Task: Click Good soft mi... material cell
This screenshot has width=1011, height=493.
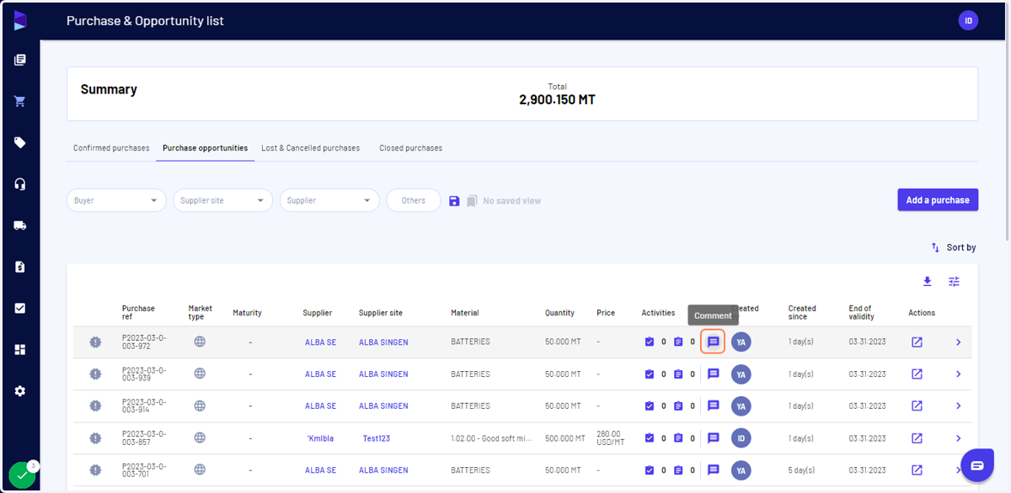Action: pos(492,438)
